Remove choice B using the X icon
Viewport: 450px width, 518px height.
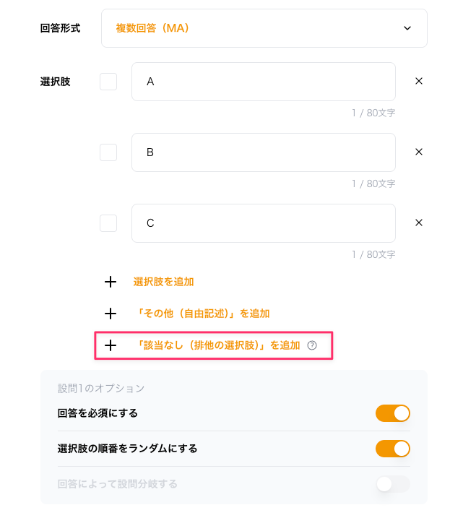pos(419,152)
